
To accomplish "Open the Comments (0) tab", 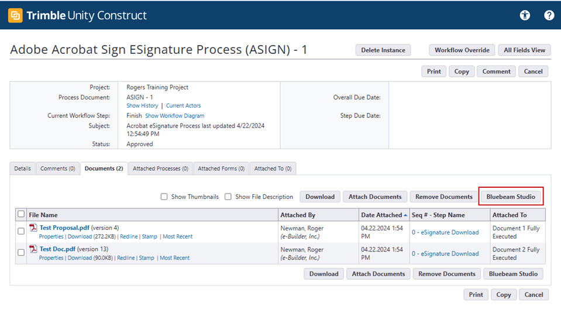I will point(57,168).
